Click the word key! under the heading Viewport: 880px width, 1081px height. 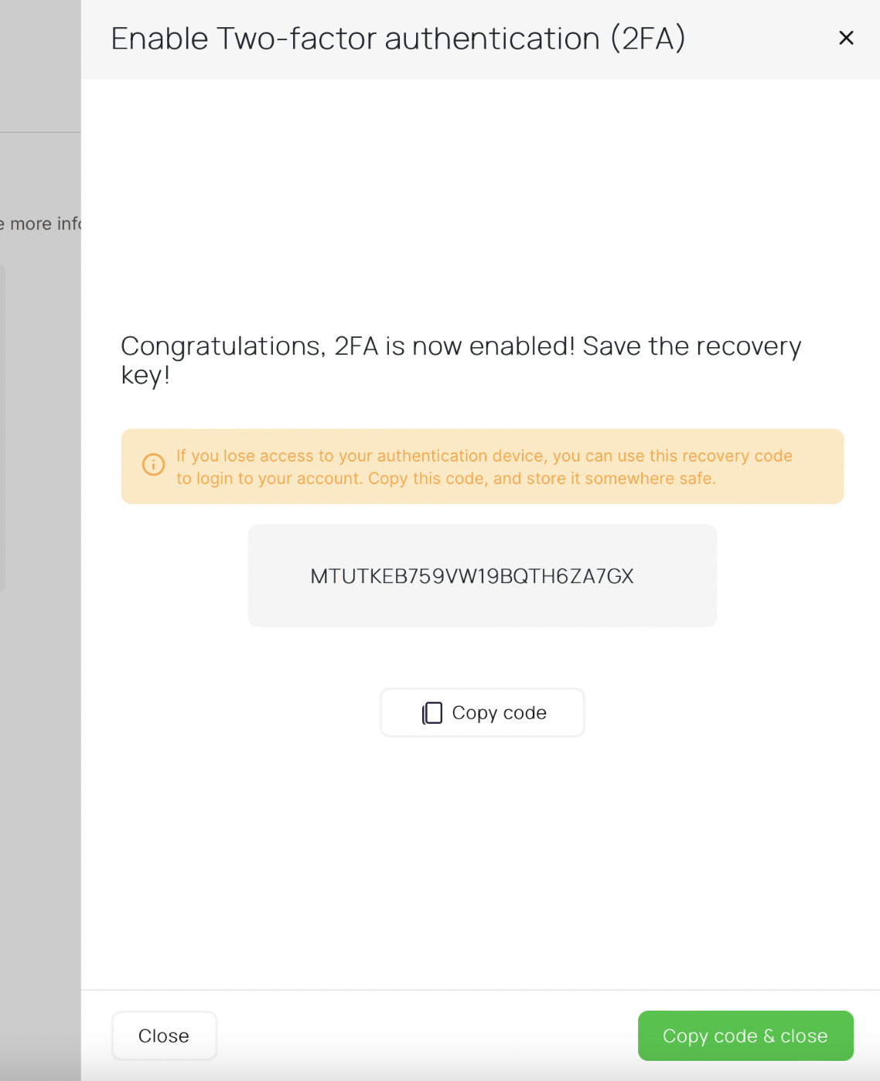click(x=145, y=375)
